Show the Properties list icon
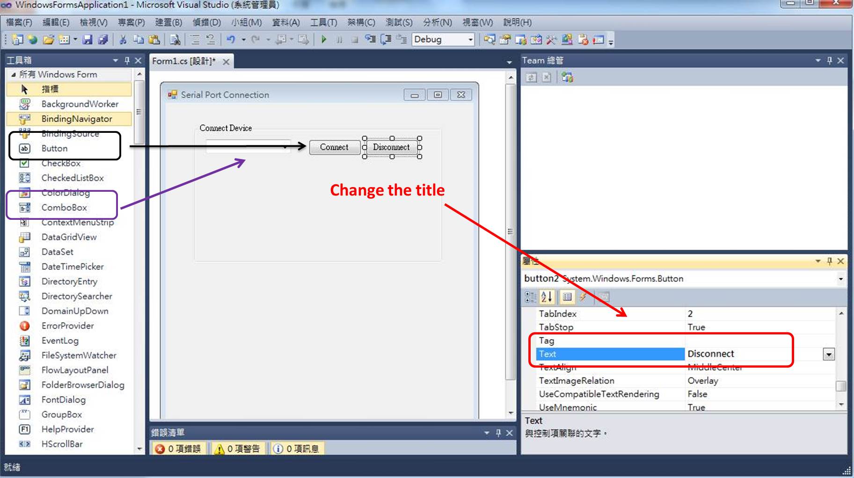Image resolution: width=854 pixels, height=478 pixels. 567,297
